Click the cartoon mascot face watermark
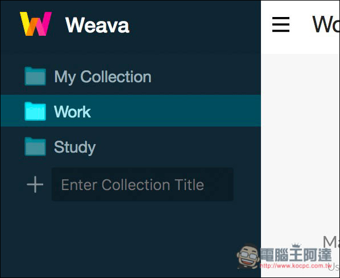 tap(248, 256)
